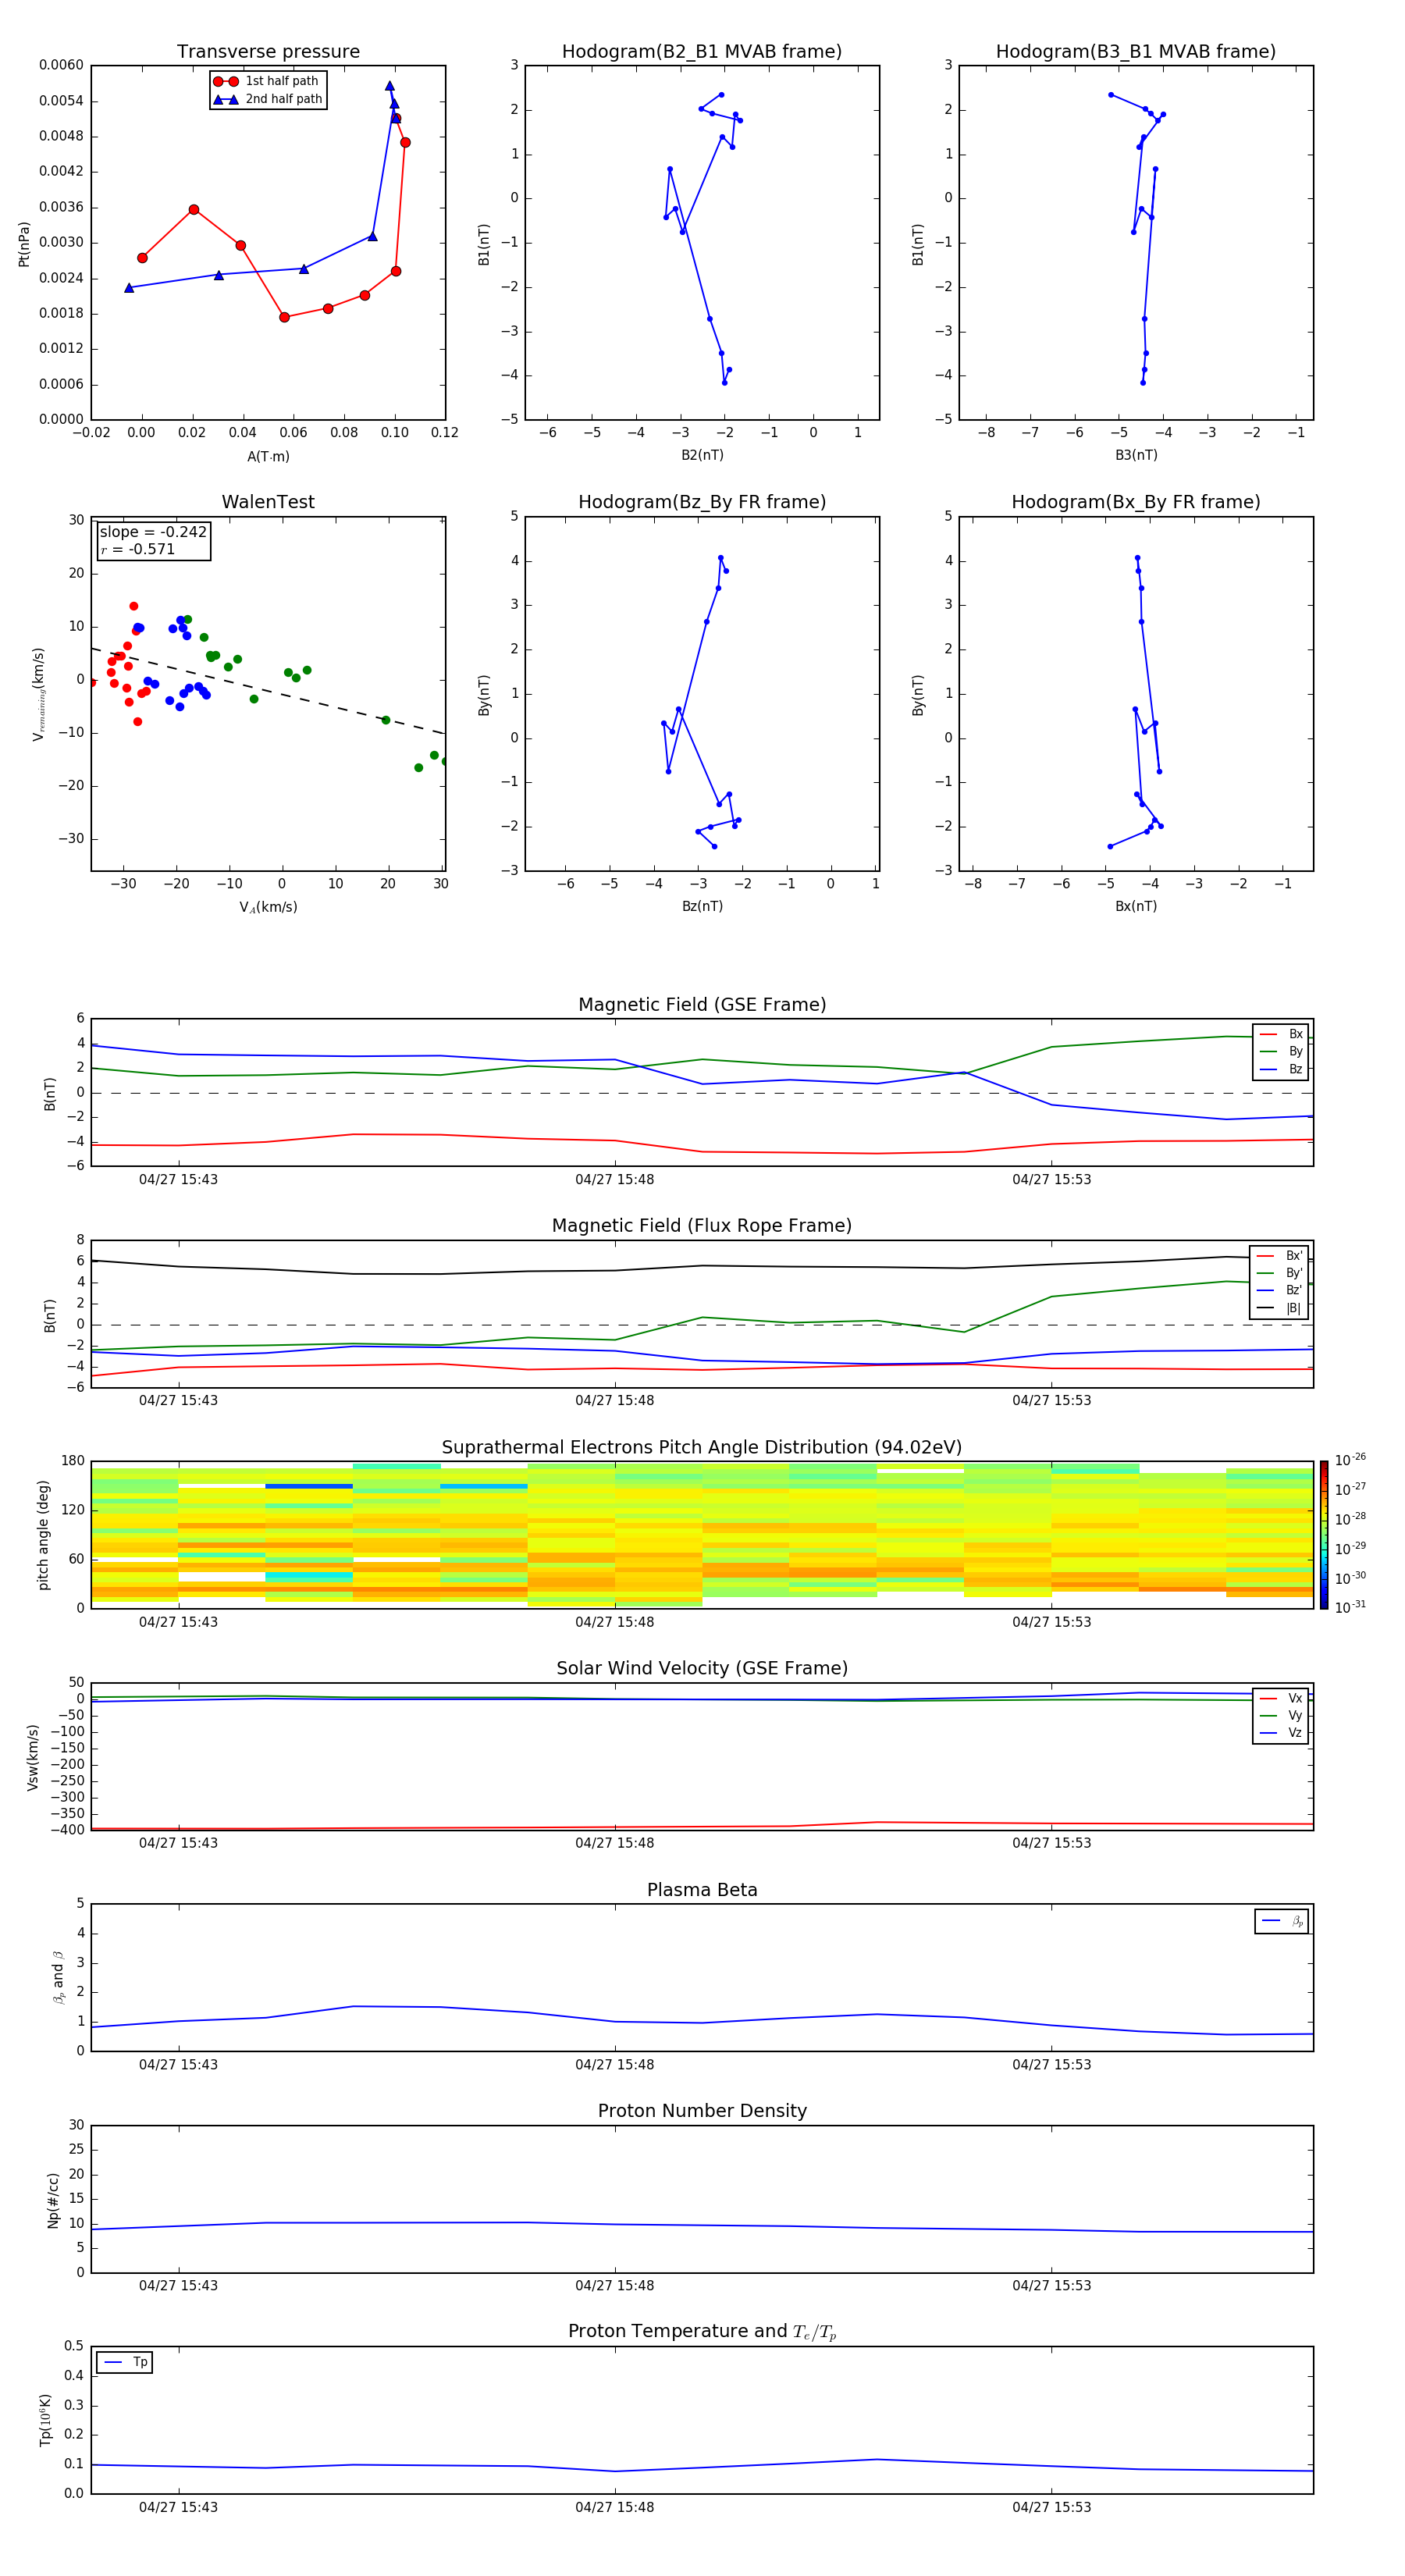Click the "pitch angle (deg)" axis label
Image resolution: width=1405 pixels, height=2576 pixels.
43,1535
